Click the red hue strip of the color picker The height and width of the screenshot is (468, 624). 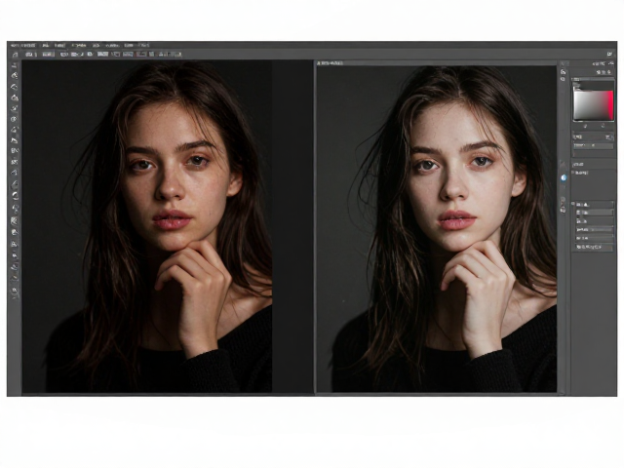(610, 105)
